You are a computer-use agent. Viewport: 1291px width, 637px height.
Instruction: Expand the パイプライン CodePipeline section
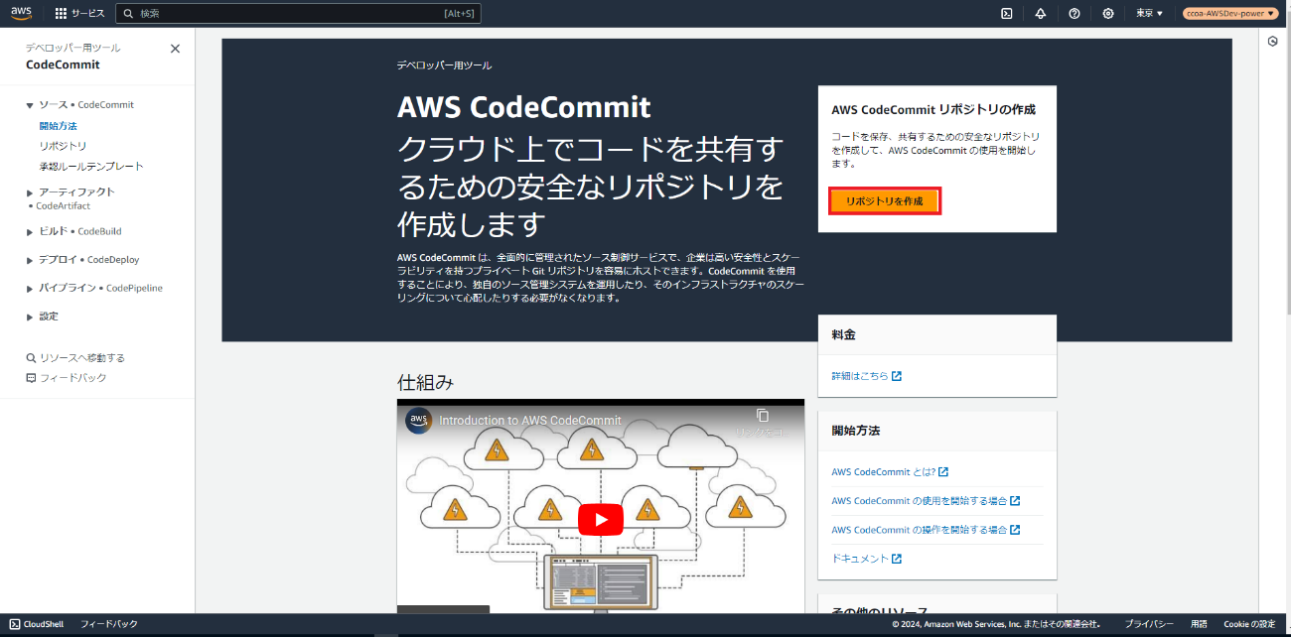[x=30, y=289]
